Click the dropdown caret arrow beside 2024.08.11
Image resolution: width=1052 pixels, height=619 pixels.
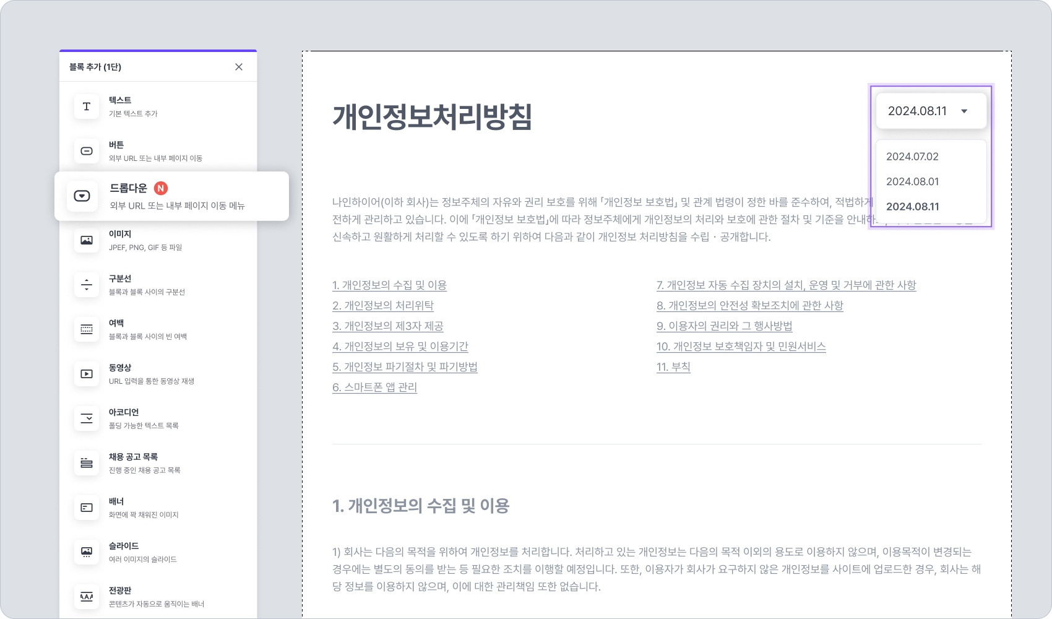point(964,111)
